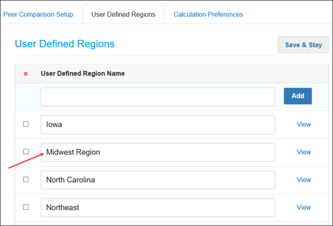This screenshot has height=226, width=333.
Task: Click the User Defined Region Name column header
Action: click(x=82, y=74)
